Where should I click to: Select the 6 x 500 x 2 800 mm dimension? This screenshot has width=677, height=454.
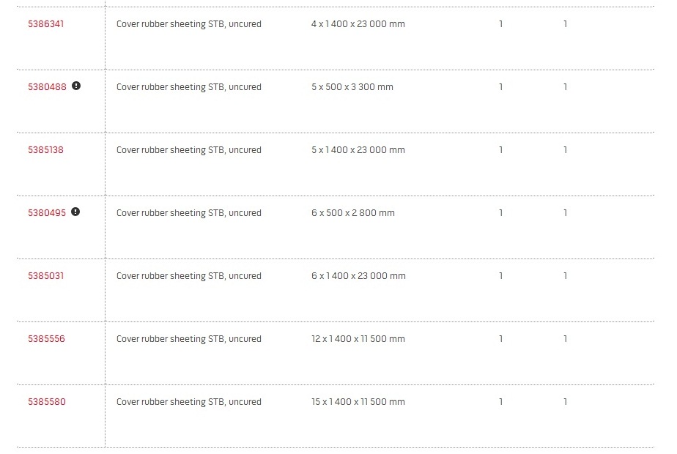(352, 213)
